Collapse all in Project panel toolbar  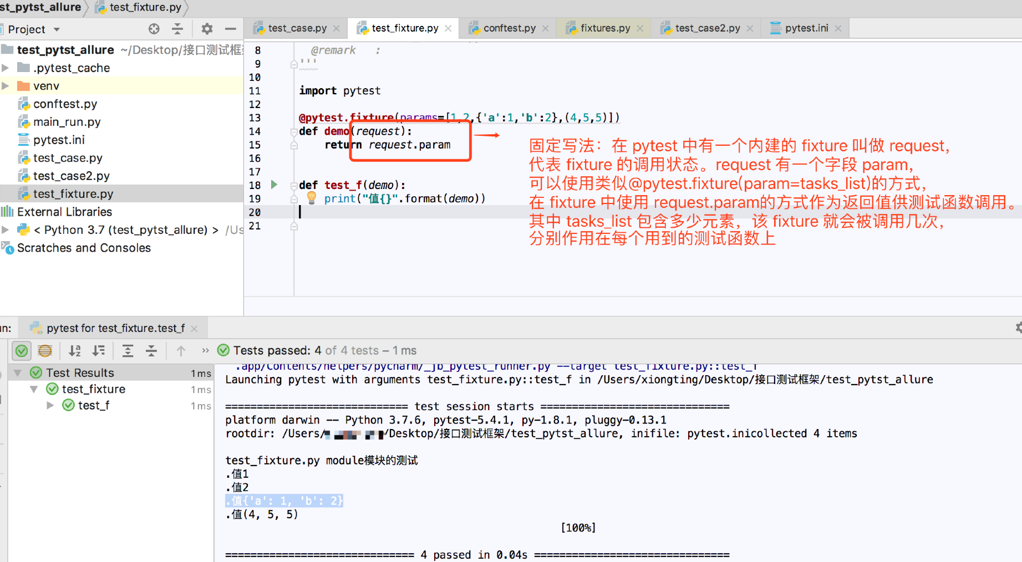(x=177, y=29)
